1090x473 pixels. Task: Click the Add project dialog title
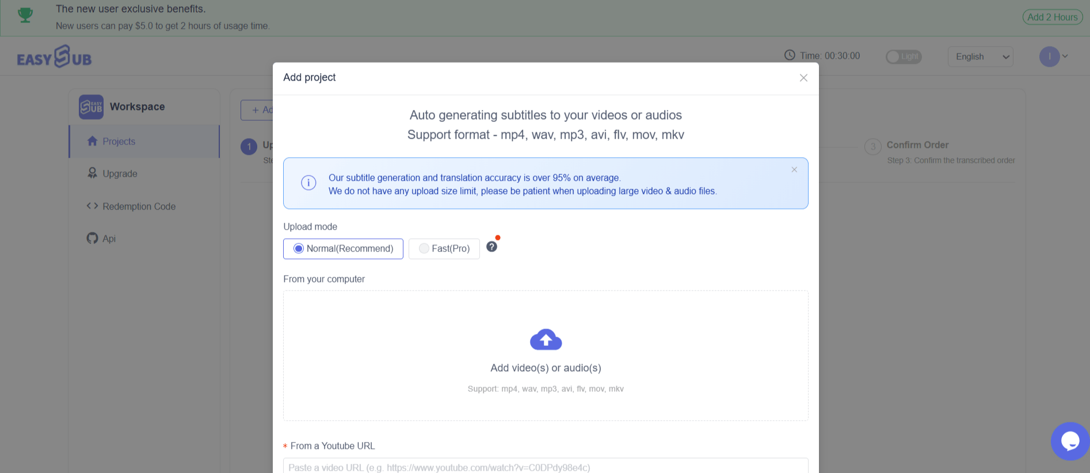(310, 77)
